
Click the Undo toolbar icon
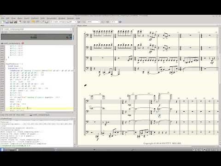coord(24,22)
